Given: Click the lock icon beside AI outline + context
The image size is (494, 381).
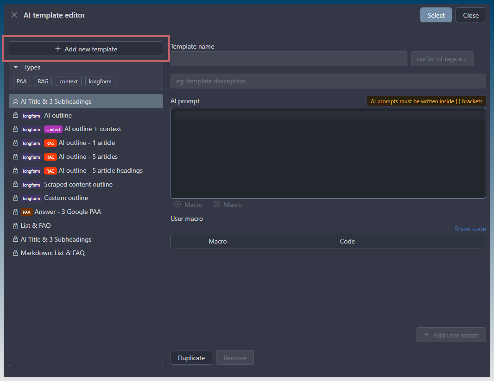Looking at the screenshot, I should point(15,129).
